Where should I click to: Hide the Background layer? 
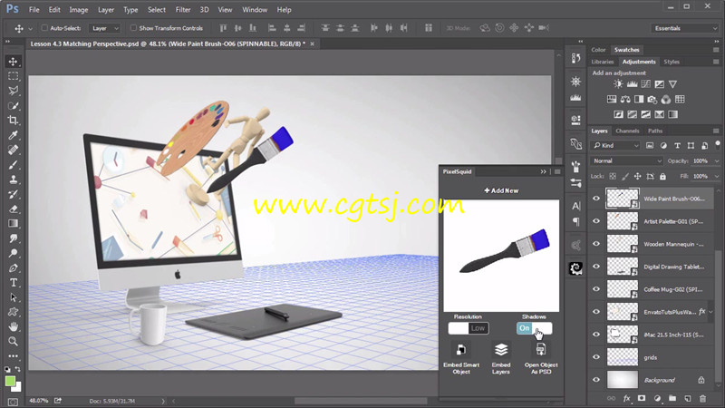pyautogui.click(x=596, y=380)
